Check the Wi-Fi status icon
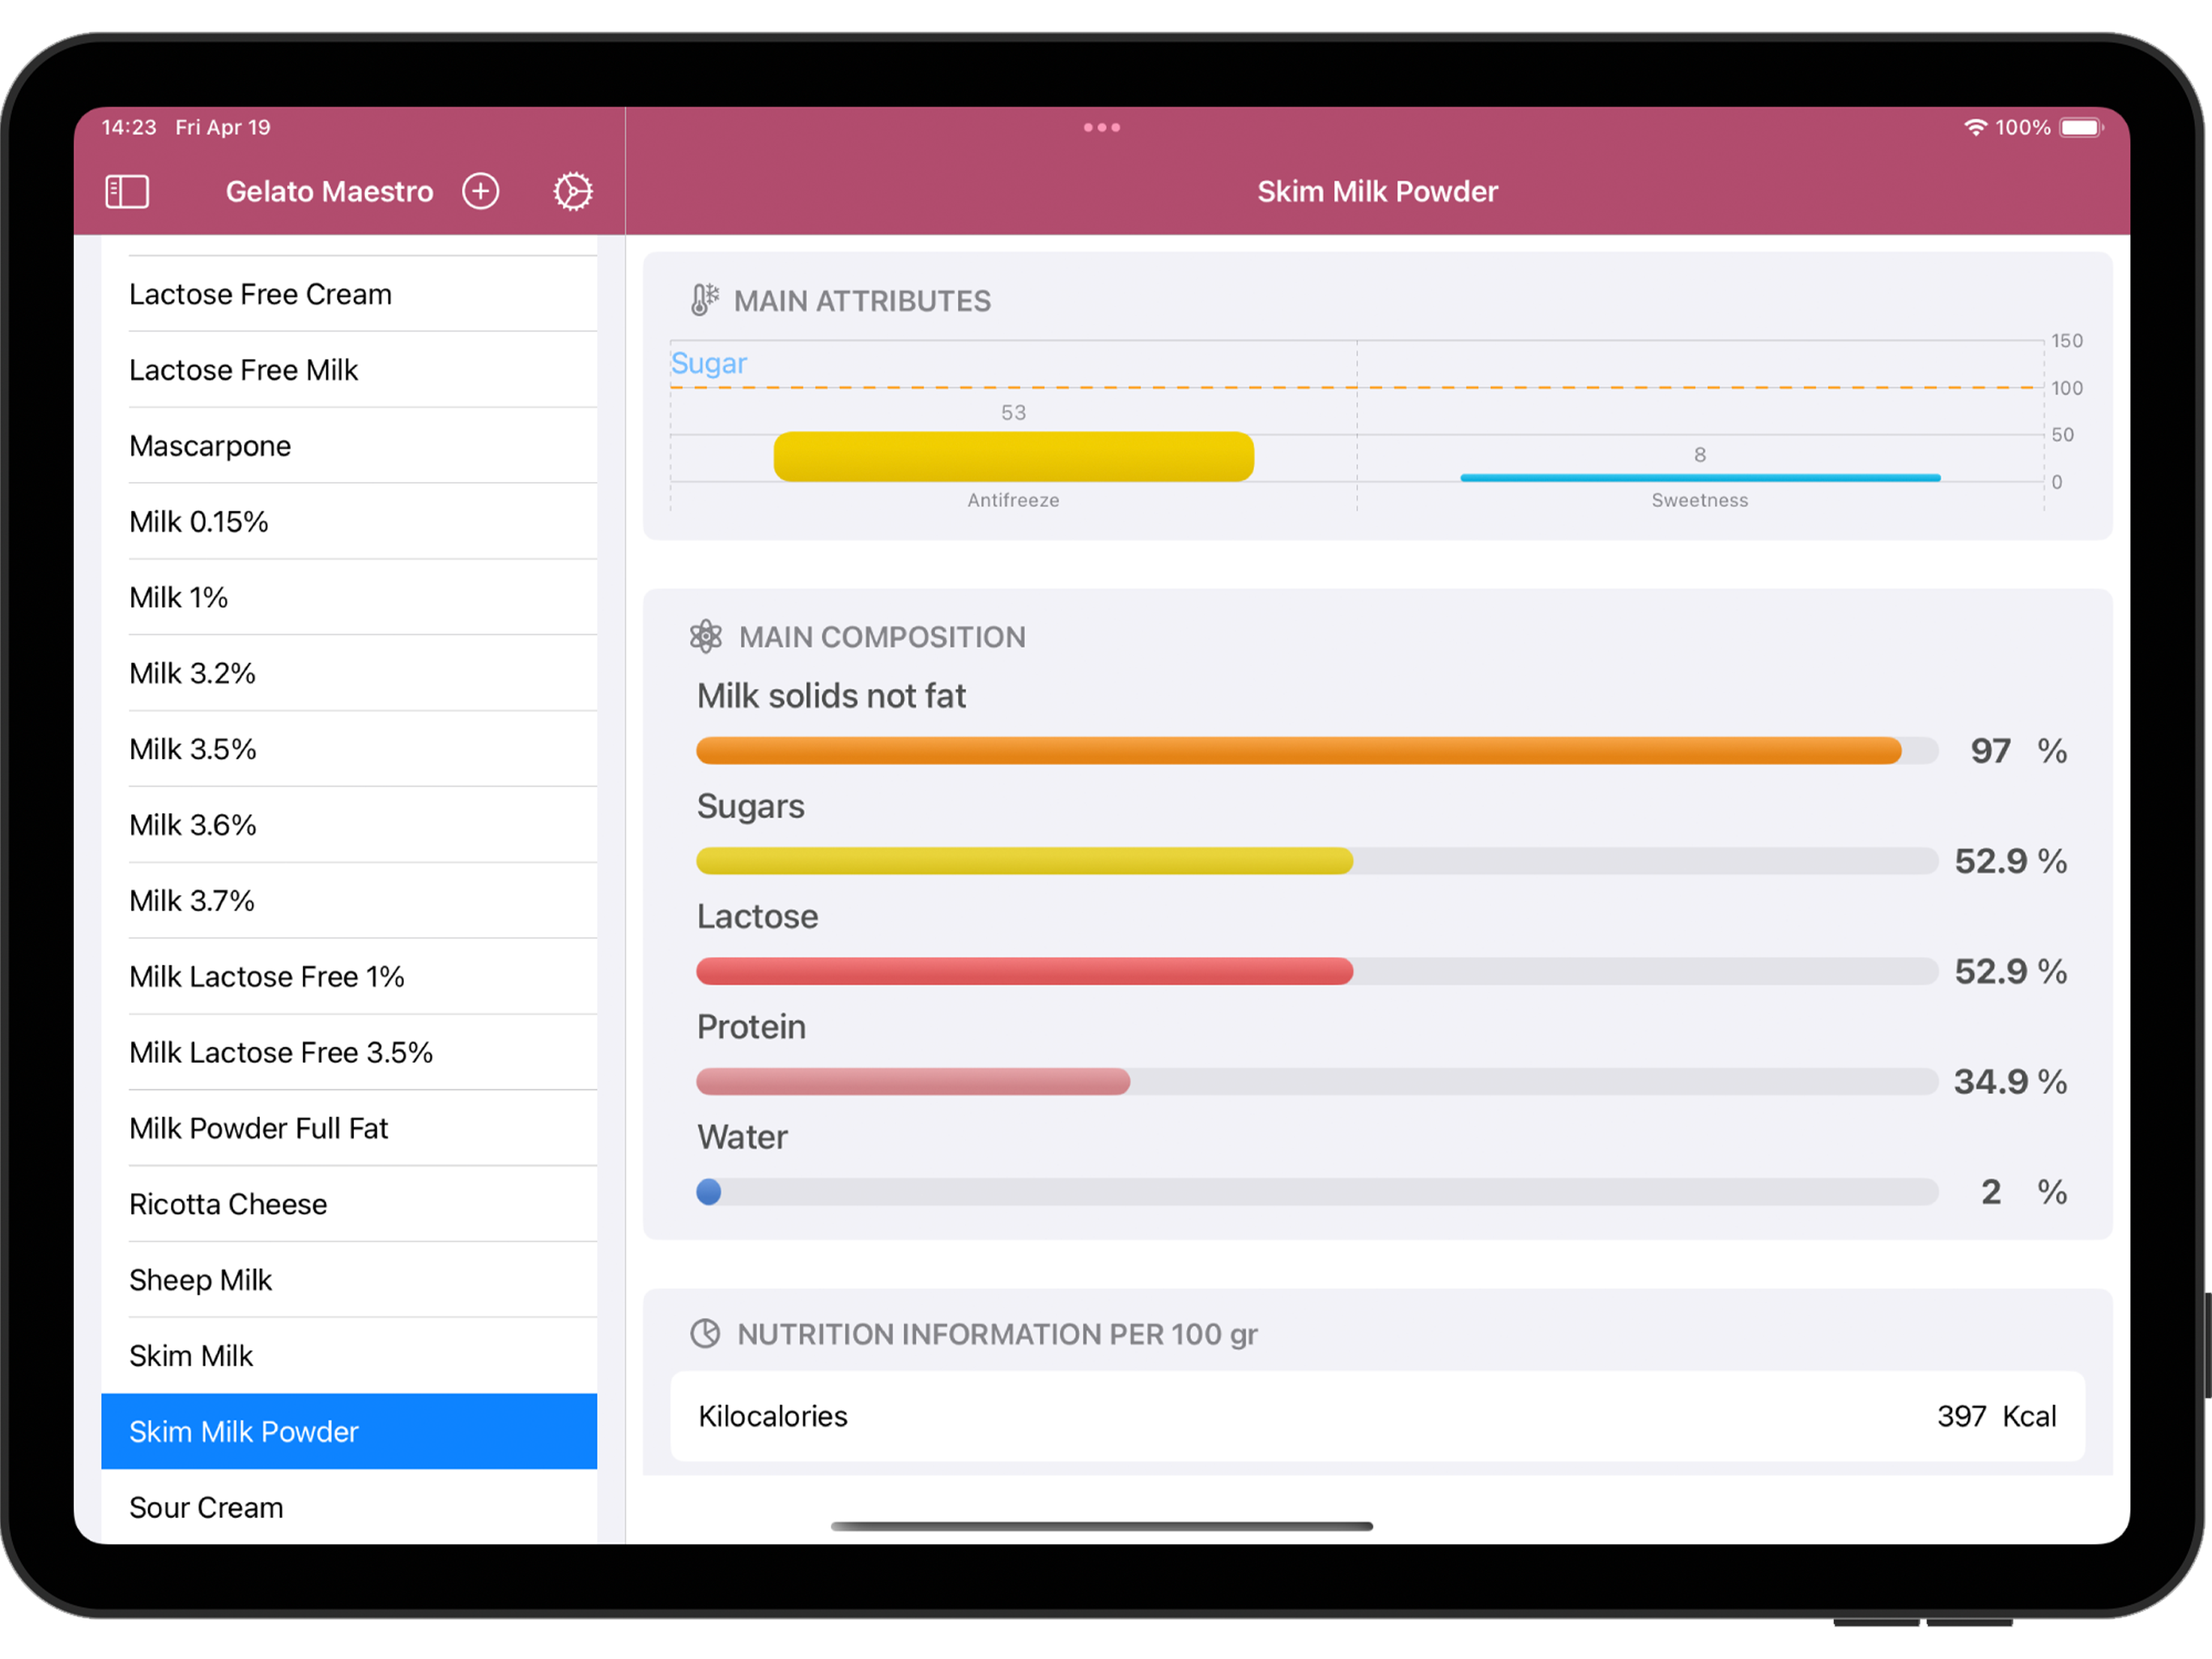Screen dimensions: 2212x1659 coord(1975,127)
